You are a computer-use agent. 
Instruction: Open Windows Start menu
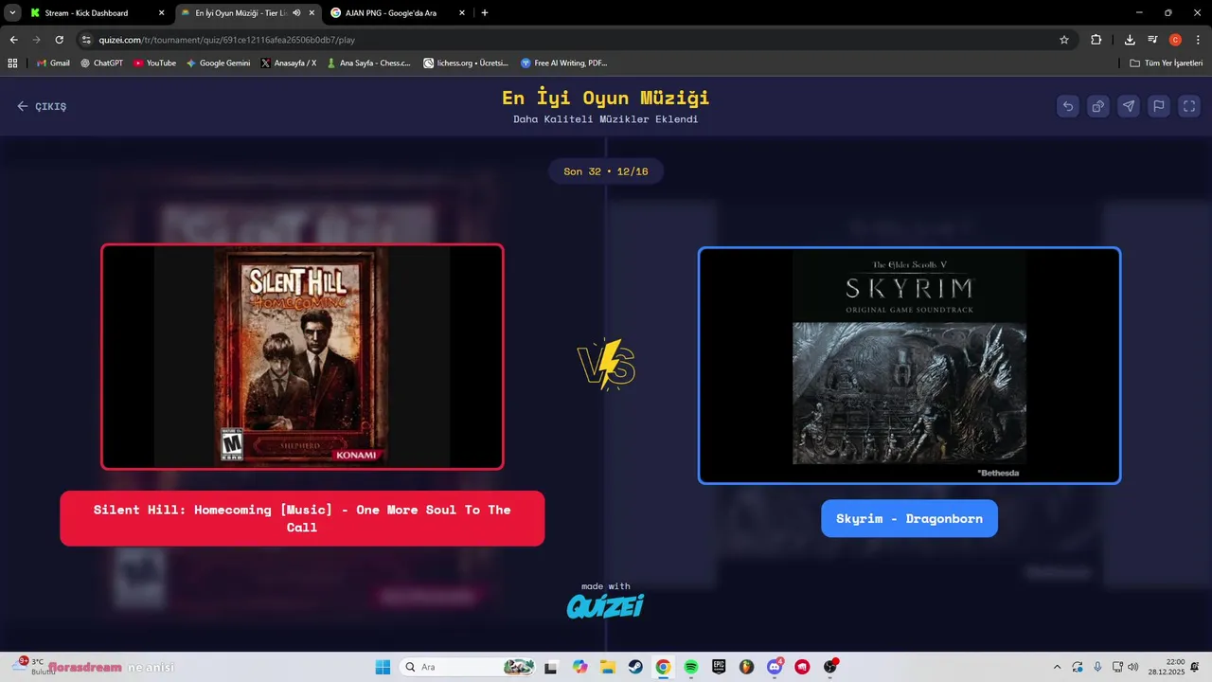[x=383, y=667]
